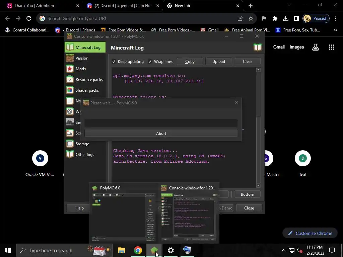Open Oracle VM Vi... shortcut
Viewport: 343px width, 257px height.
[x=40, y=163]
